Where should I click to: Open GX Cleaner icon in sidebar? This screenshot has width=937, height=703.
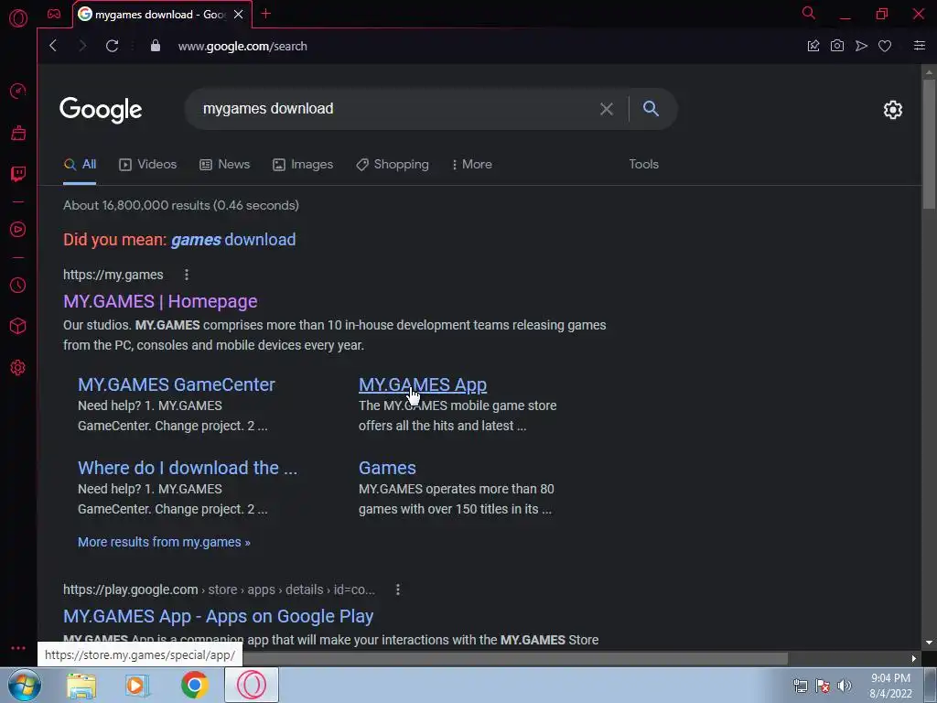tap(18, 133)
